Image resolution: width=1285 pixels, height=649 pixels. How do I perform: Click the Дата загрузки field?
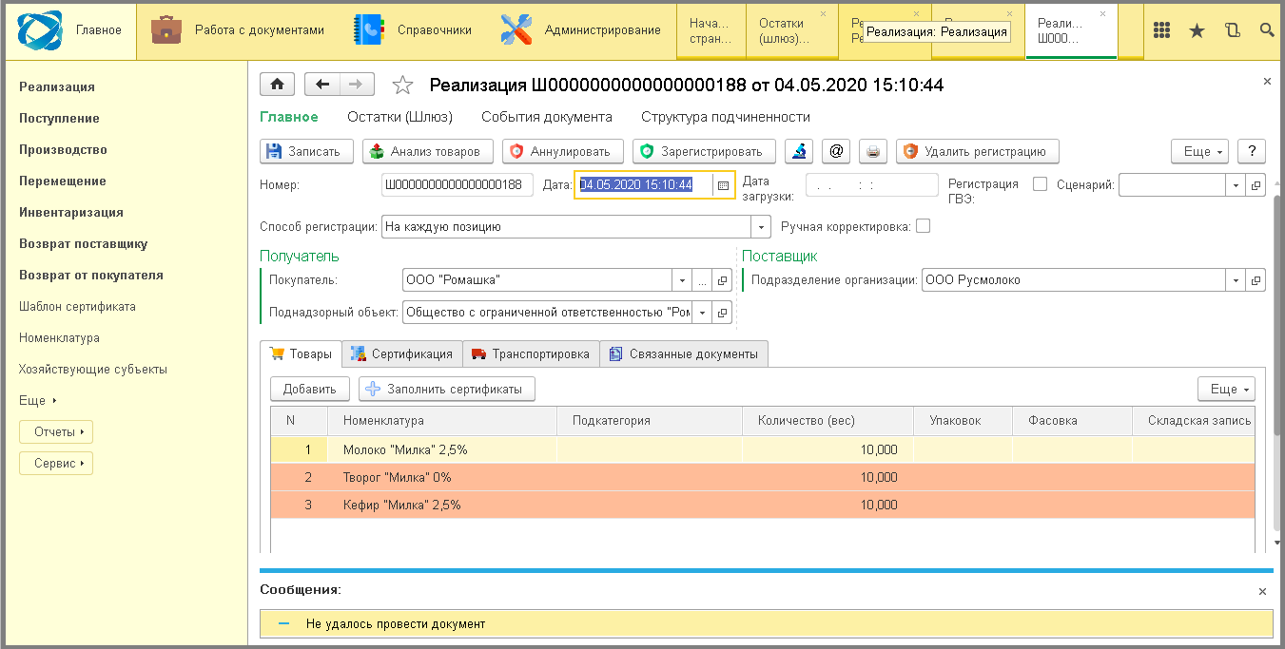(871, 185)
